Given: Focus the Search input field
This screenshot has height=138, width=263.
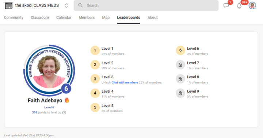Looking at the screenshot, I should tap(146, 5).
